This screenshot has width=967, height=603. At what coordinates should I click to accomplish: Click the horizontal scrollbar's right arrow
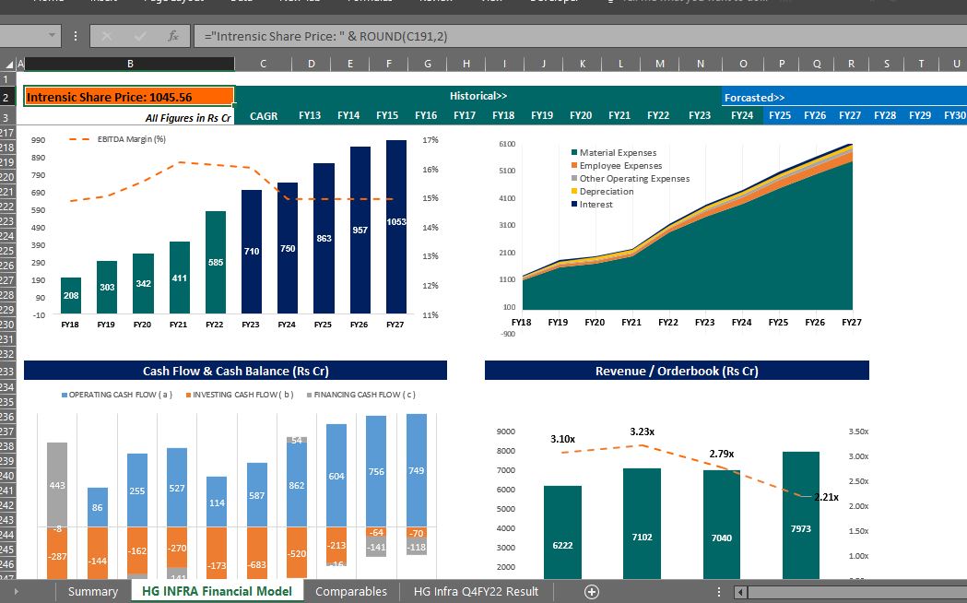point(961,591)
